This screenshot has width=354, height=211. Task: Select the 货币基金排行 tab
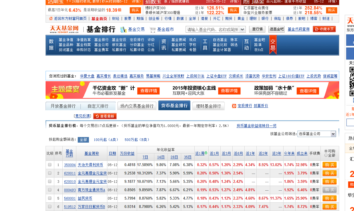[x=174, y=106]
